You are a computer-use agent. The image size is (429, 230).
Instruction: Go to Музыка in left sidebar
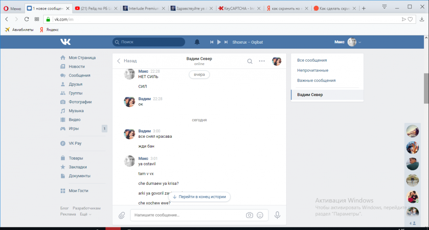(76, 111)
